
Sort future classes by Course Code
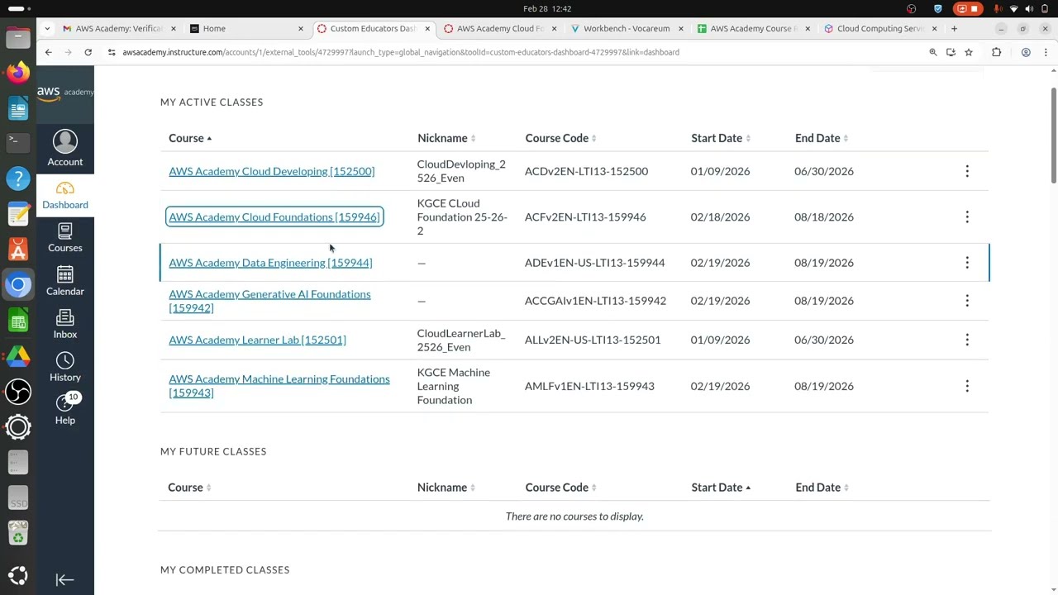click(560, 488)
